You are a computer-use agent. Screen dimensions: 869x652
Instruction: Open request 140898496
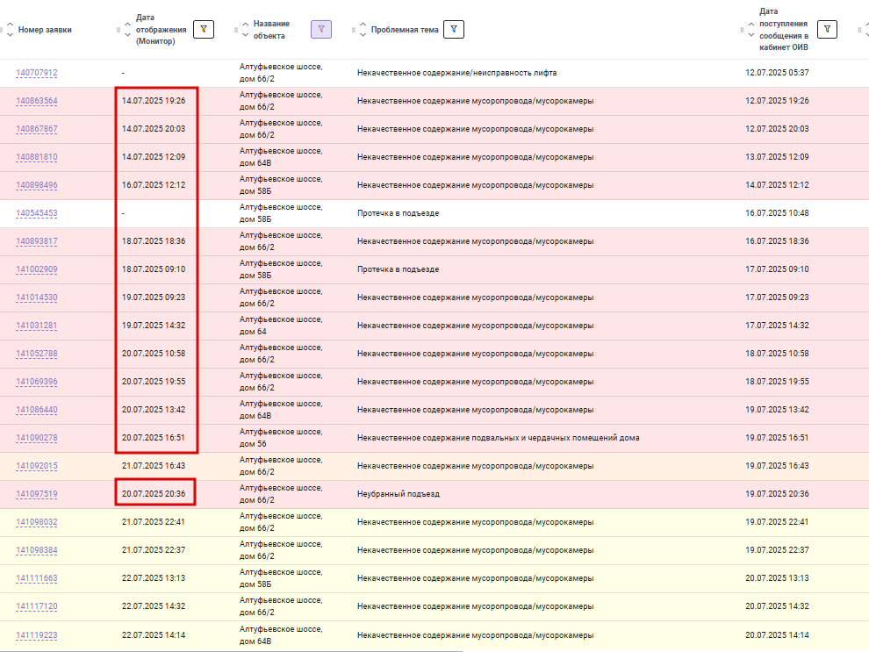pyautogui.click(x=37, y=185)
